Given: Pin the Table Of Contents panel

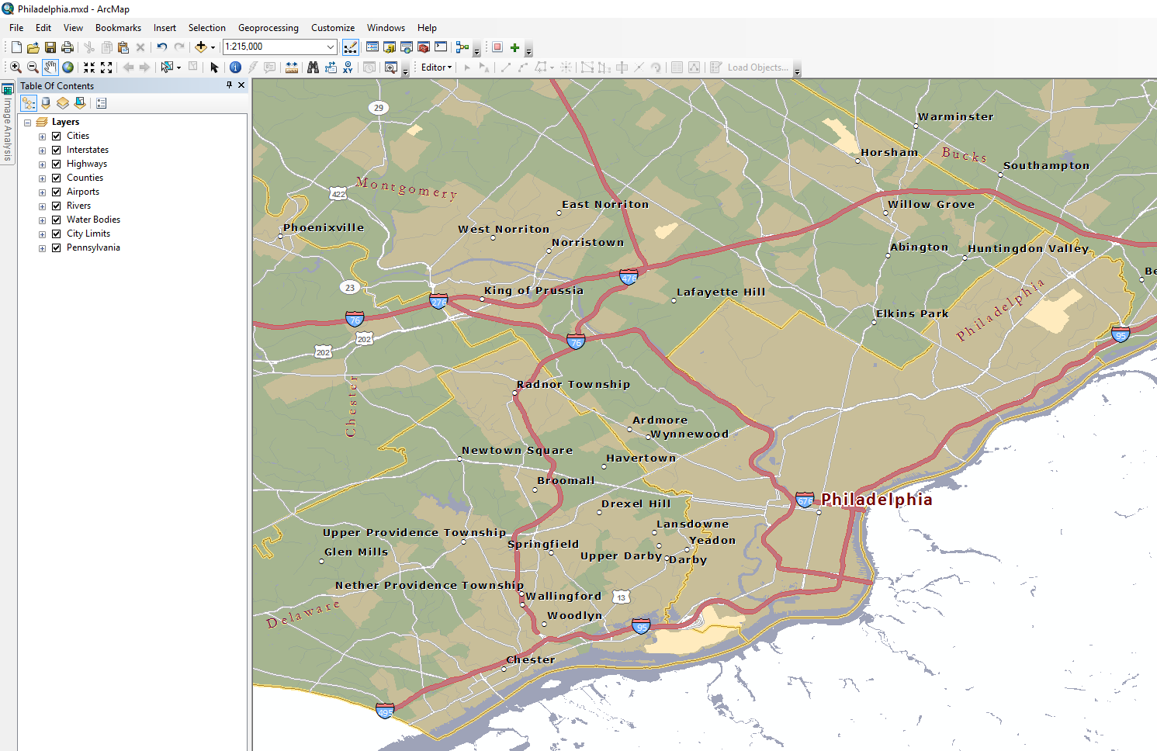Looking at the screenshot, I should click(229, 85).
